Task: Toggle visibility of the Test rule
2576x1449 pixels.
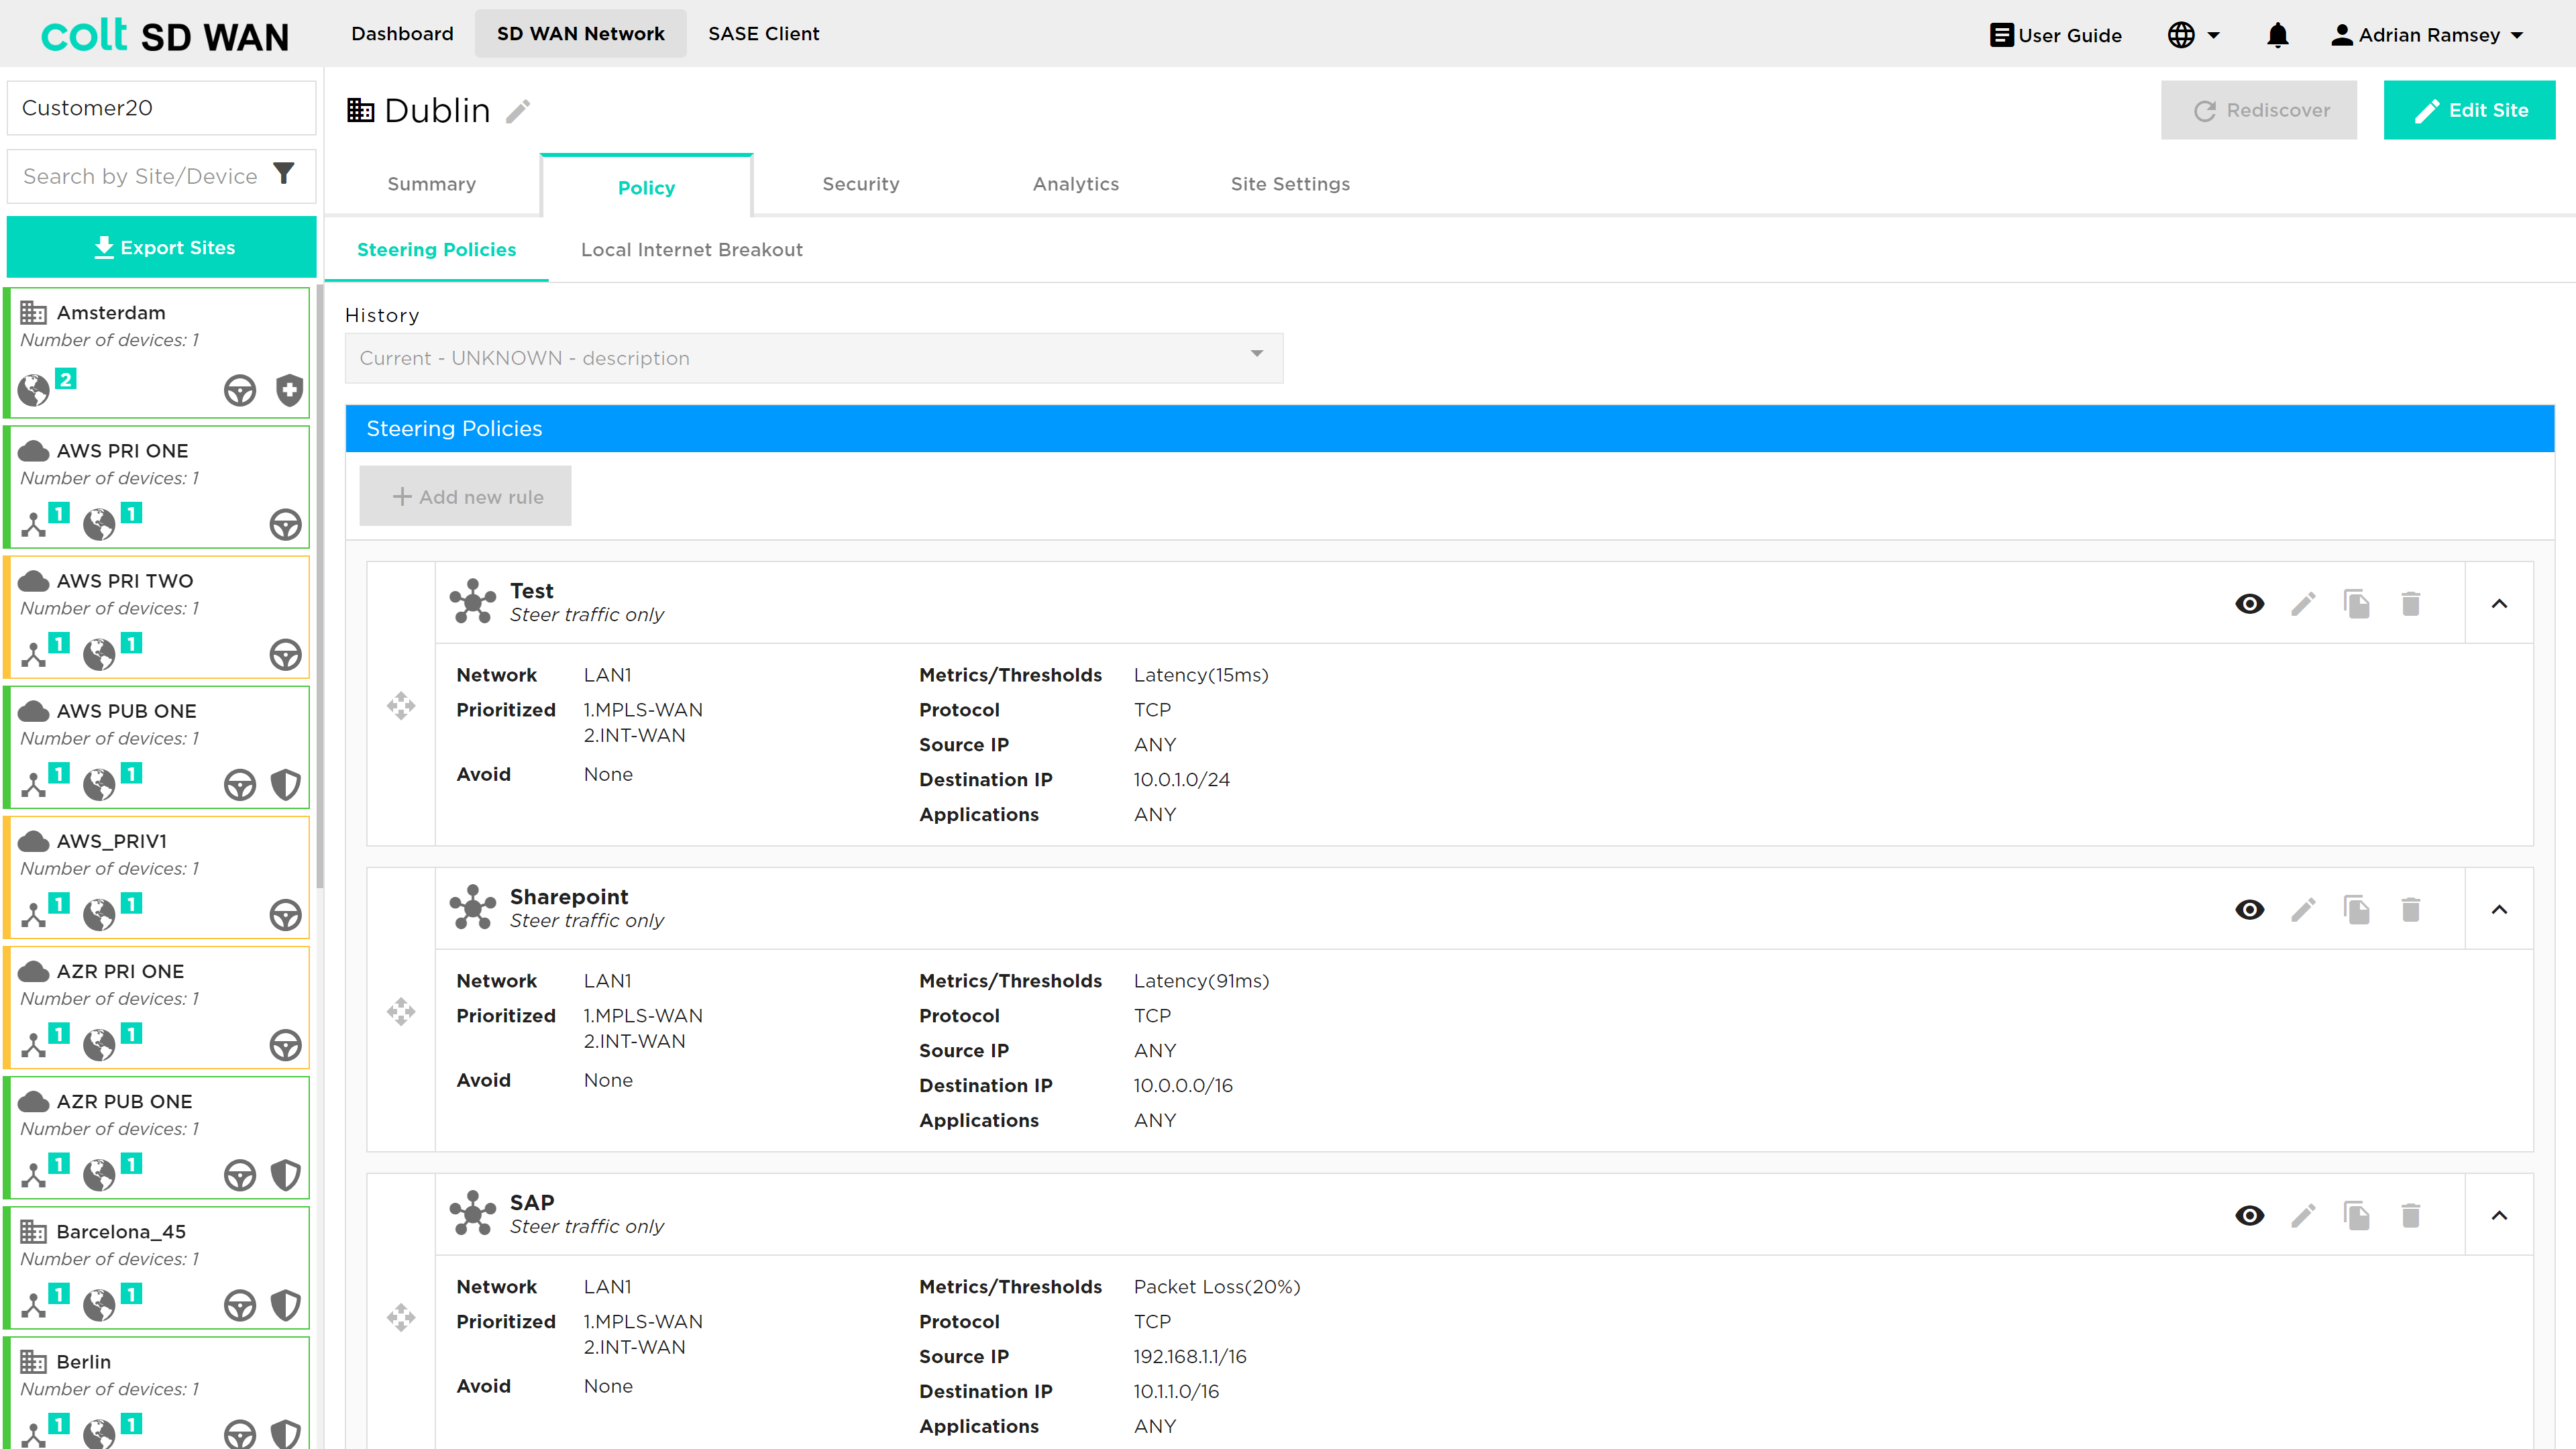Action: pyautogui.click(x=2250, y=604)
